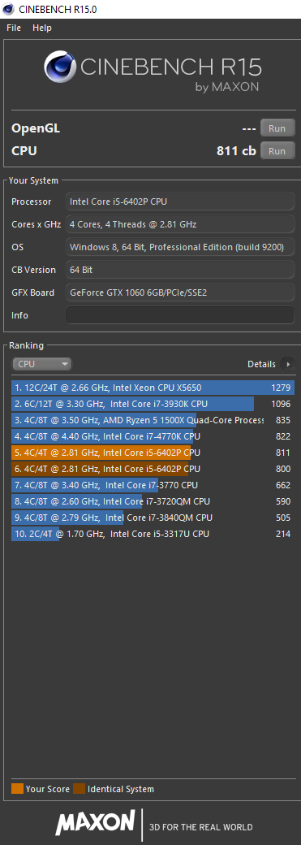Expand ranking Details panel
Image resolution: width=301 pixels, height=845 pixels.
click(271, 364)
